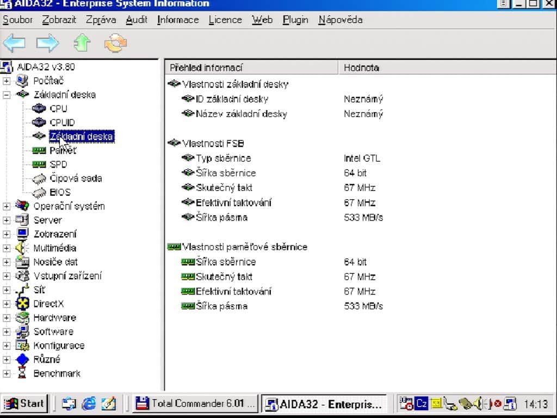
Task: Expand the Server tree node
Action: [x=7, y=220]
